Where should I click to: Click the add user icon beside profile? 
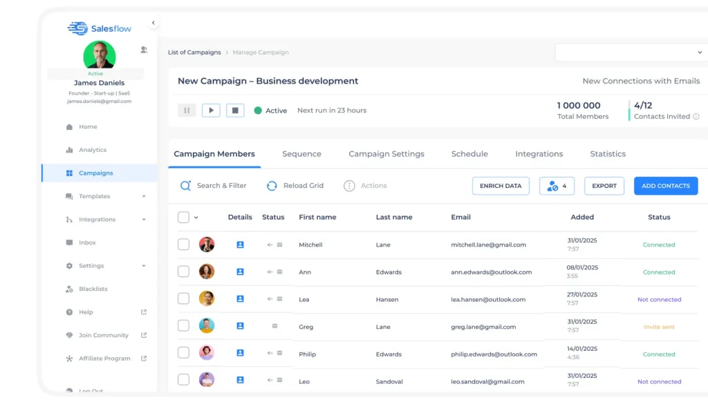(144, 50)
